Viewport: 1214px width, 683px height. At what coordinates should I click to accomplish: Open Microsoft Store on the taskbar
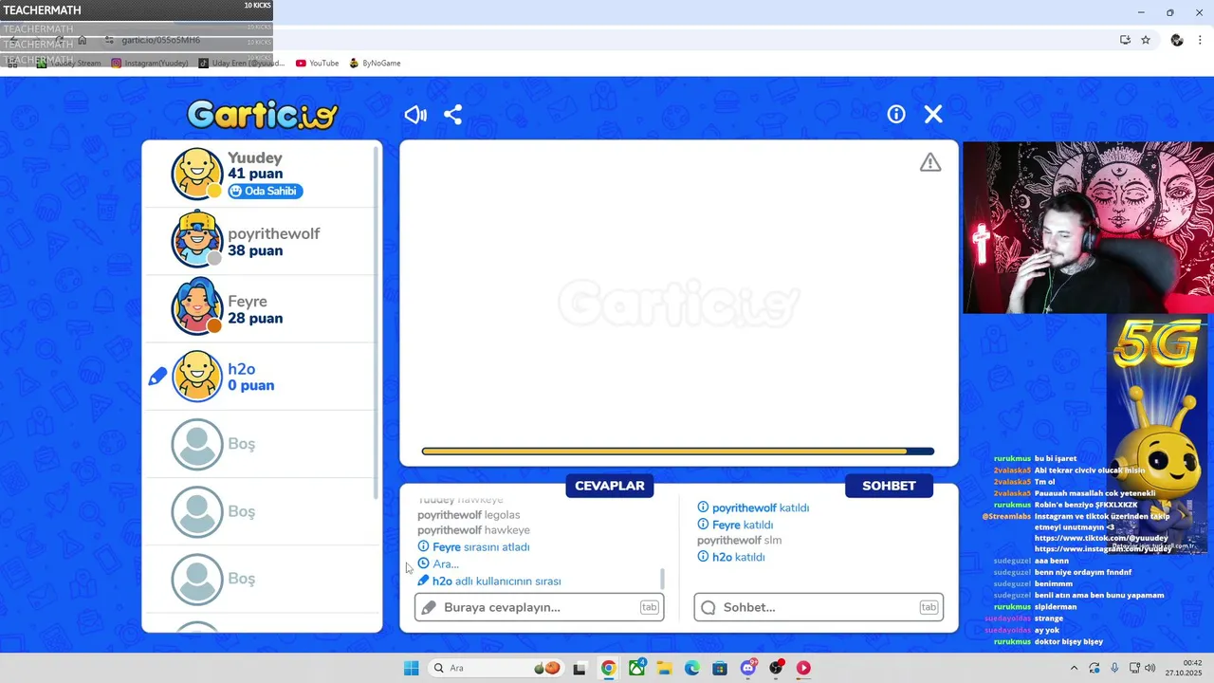(720, 668)
